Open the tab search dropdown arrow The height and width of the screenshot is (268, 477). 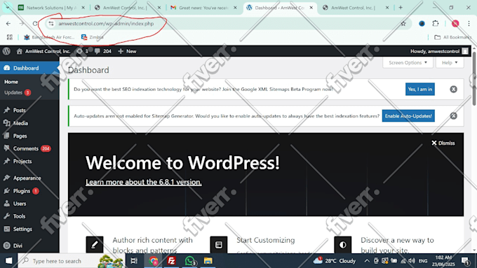[x=7, y=7]
